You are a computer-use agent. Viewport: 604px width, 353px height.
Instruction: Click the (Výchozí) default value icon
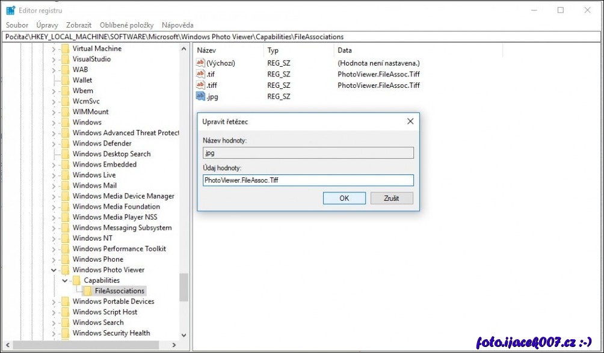pos(201,63)
